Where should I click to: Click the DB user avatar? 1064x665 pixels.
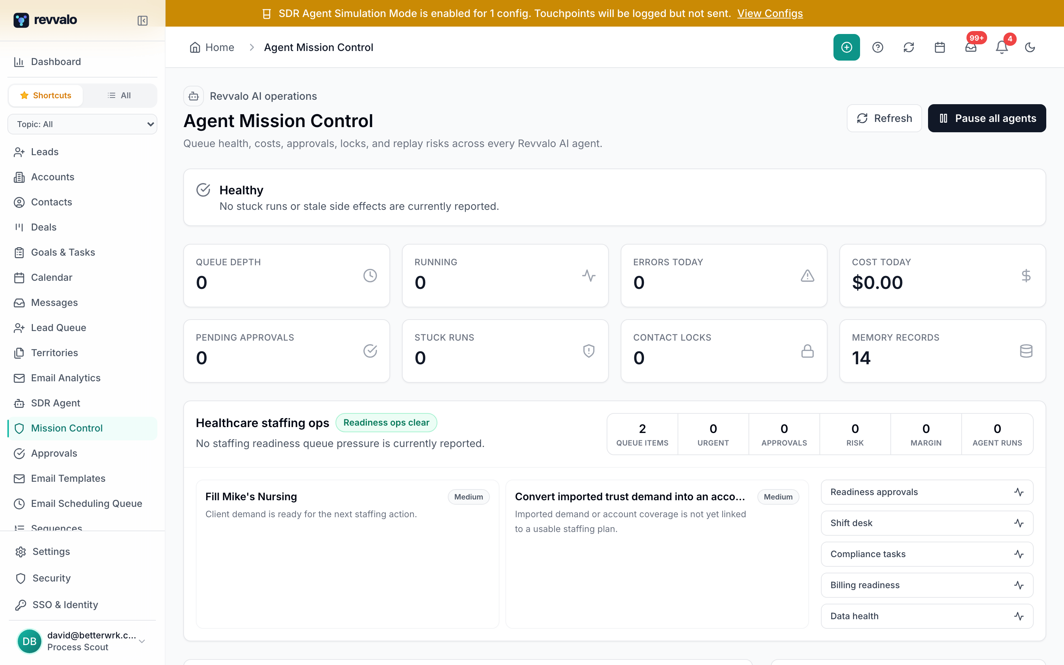pyautogui.click(x=30, y=641)
